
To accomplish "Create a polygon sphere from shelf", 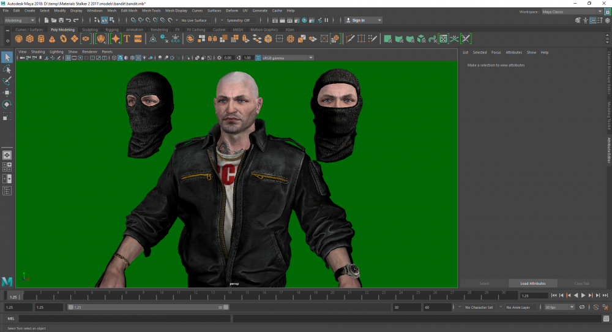I will click(x=19, y=39).
